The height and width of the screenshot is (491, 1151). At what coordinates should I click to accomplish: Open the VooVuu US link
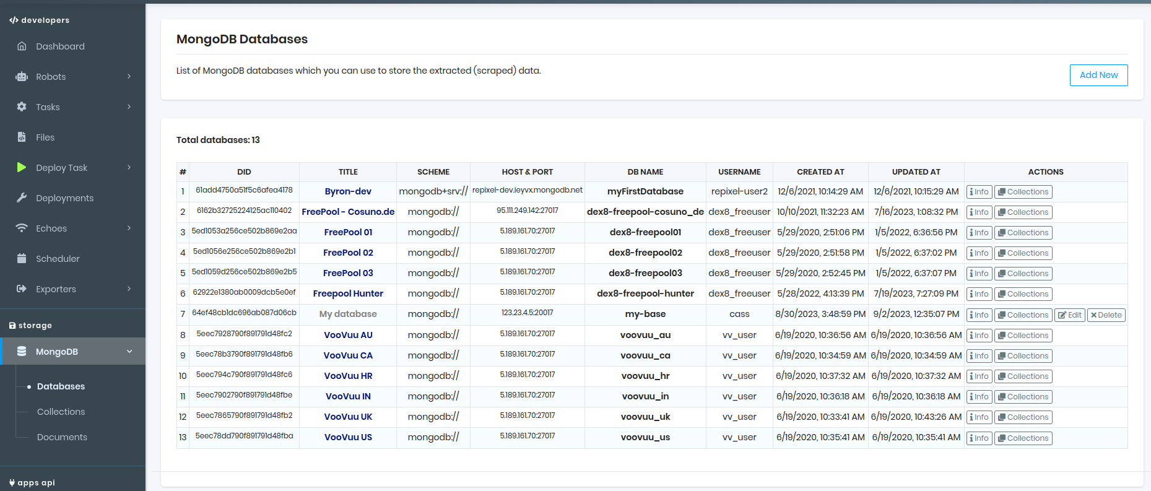(x=348, y=437)
